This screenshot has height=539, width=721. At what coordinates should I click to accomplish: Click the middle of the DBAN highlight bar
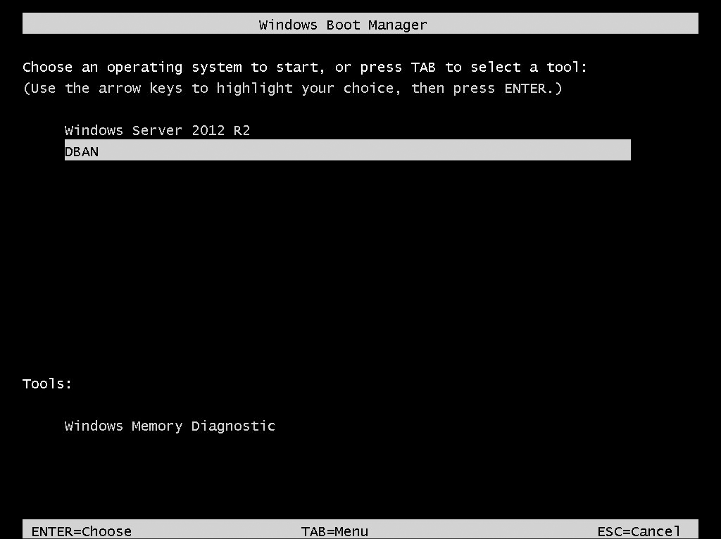pyautogui.click(x=348, y=150)
